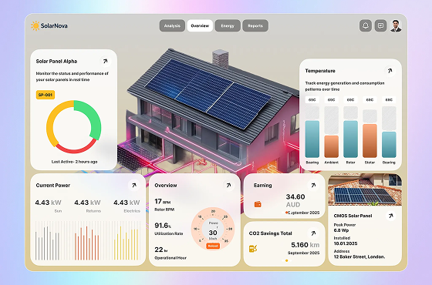432x285 pixels.
Task: Open the Reports tab
Action: (x=255, y=25)
